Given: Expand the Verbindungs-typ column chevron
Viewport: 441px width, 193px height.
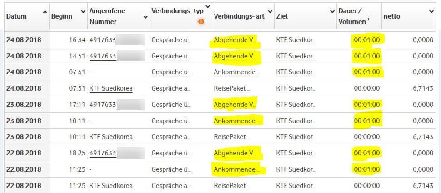Looking at the screenshot, I should [x=208, y=7].
